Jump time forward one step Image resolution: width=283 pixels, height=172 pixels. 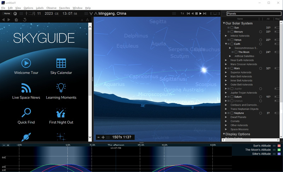click(x=204, y=13)
